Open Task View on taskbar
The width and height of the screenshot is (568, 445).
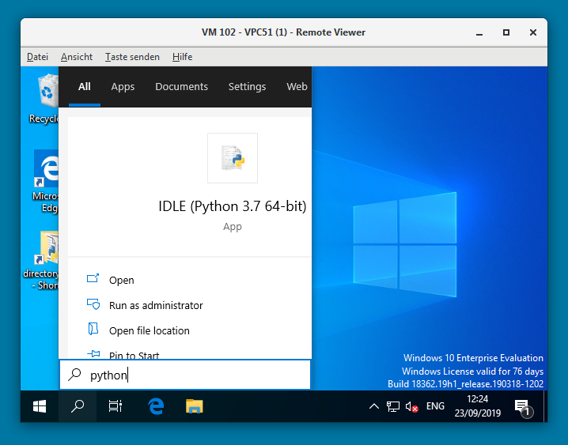(x=115, y=406)
